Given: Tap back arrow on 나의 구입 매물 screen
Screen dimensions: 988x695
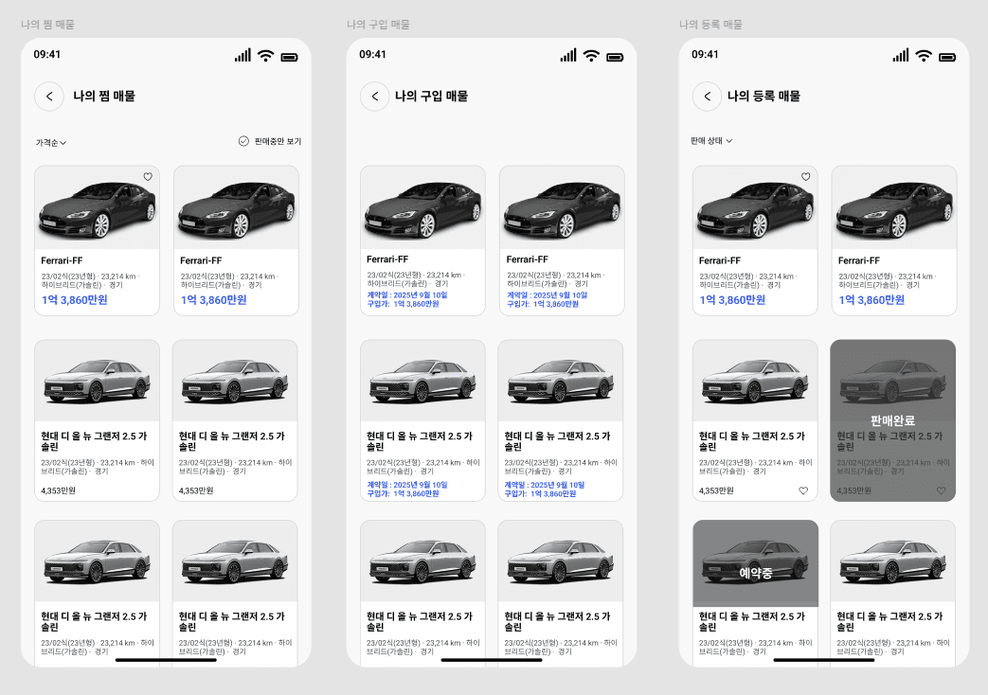Looking at the screenshot, I should pyautogui.click(x=376, y=96).
